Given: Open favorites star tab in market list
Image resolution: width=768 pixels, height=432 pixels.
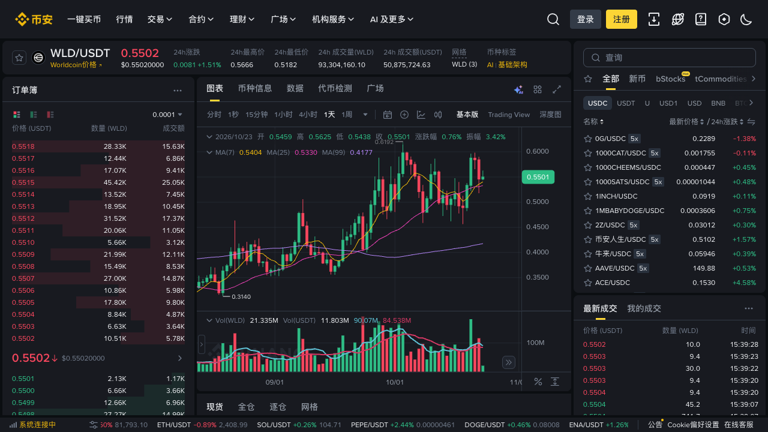Looking at the screenshot, I should point(588,79).
